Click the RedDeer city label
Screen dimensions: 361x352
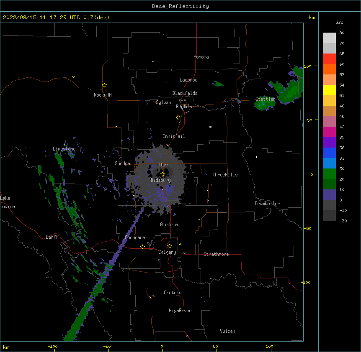point(184,107)
